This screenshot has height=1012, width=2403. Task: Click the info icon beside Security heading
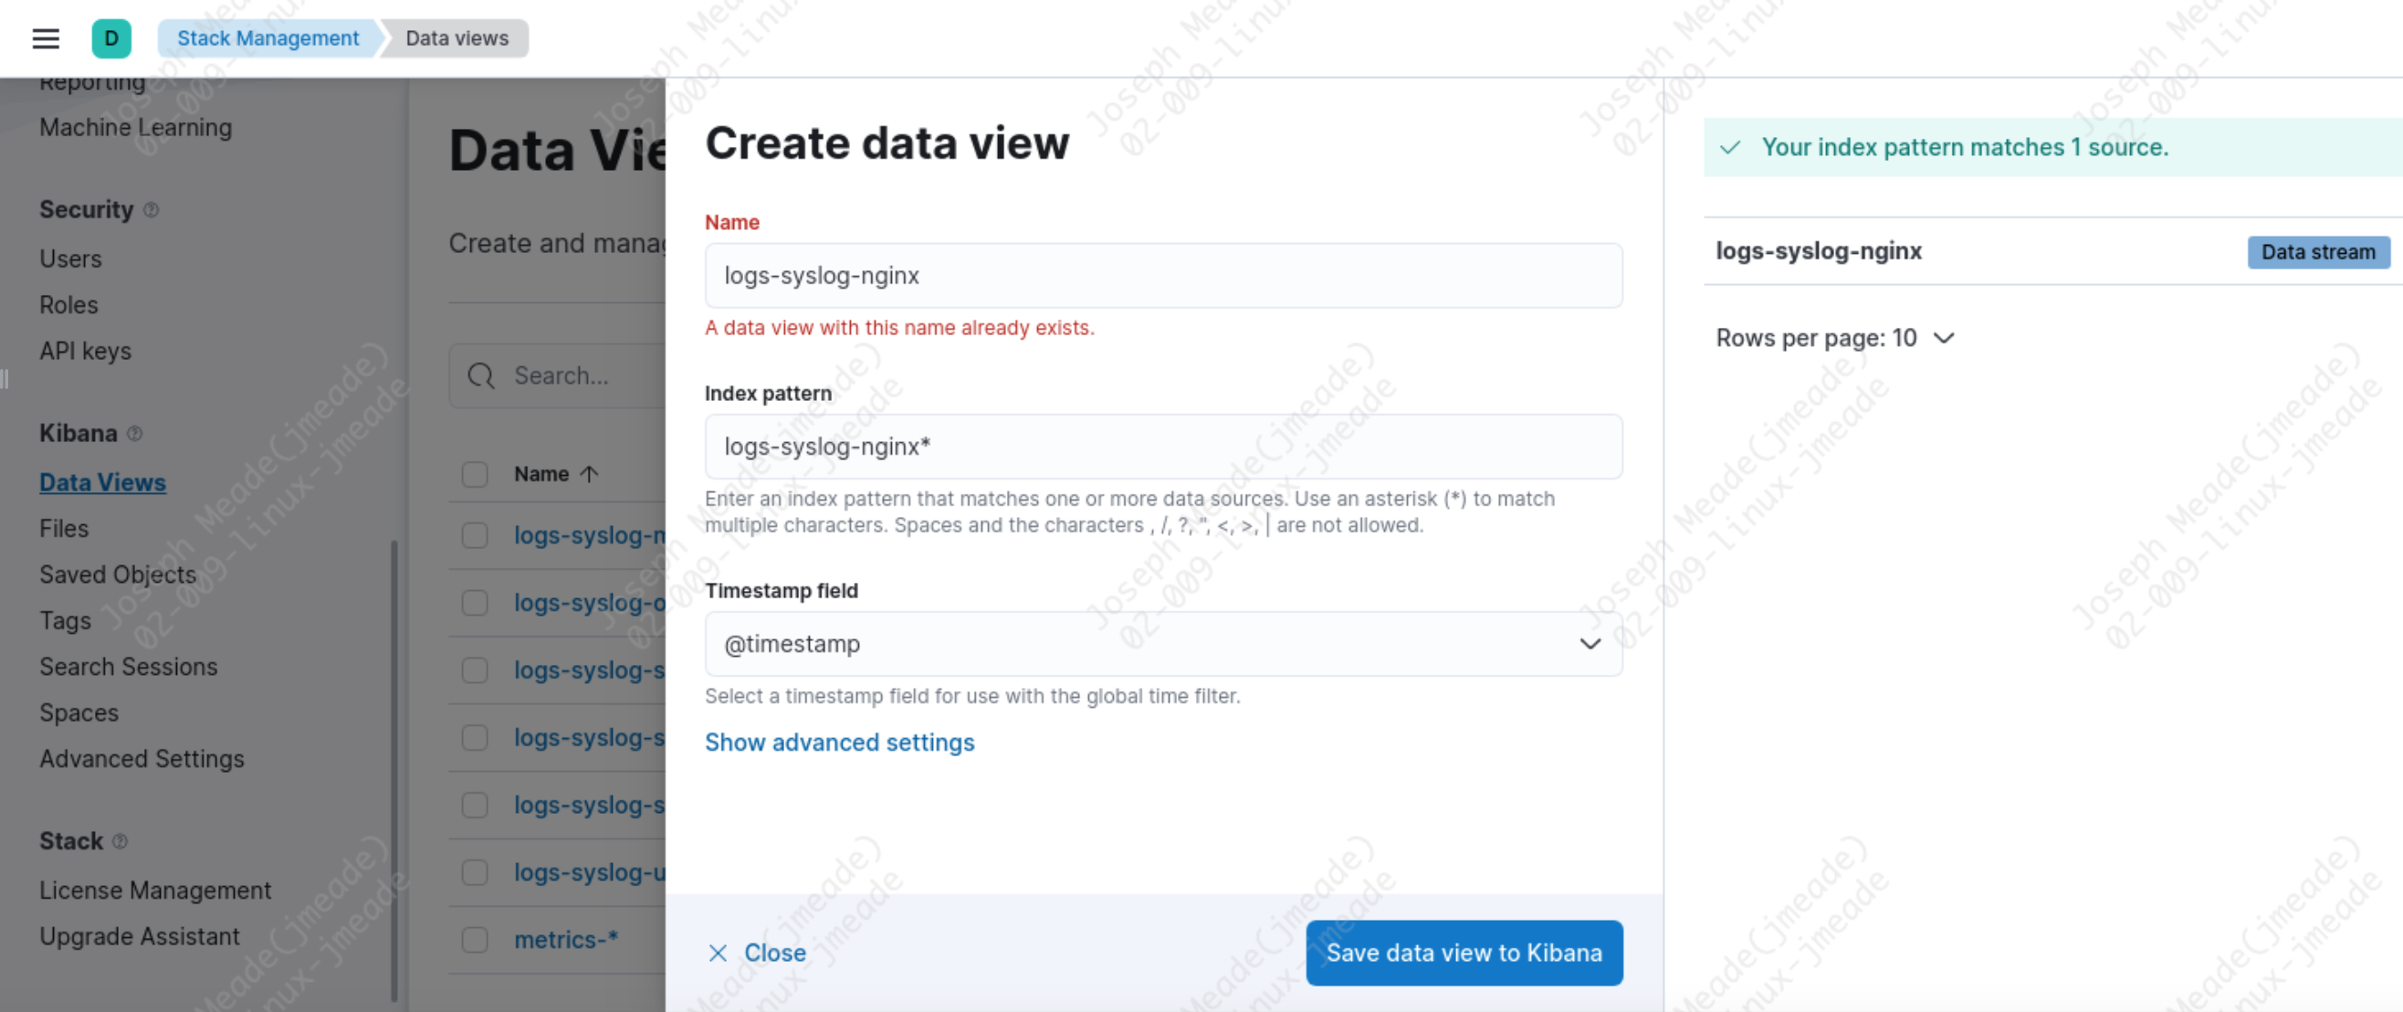152,210
